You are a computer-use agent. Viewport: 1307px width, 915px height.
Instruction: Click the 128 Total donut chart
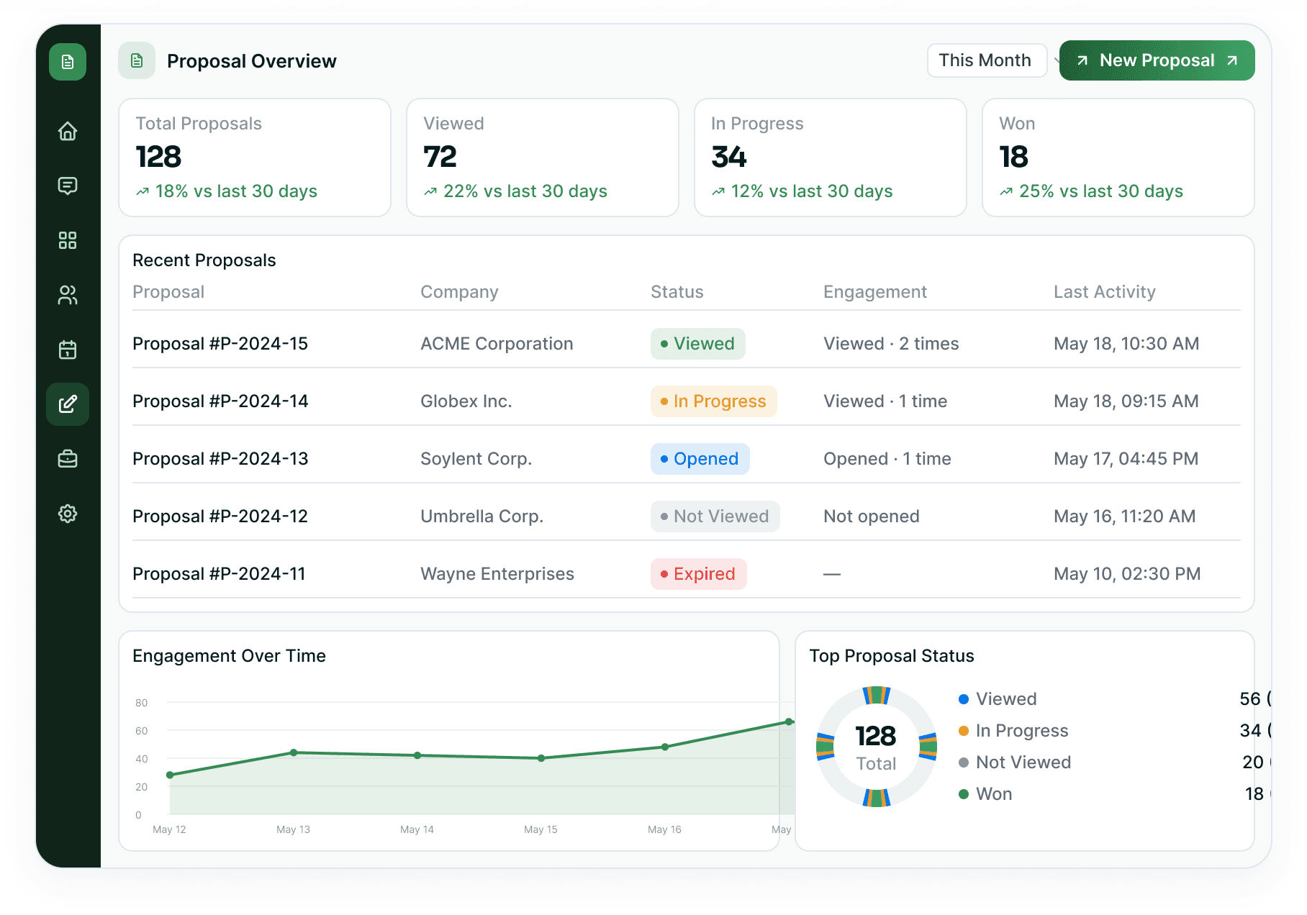(x=877, y=747)
